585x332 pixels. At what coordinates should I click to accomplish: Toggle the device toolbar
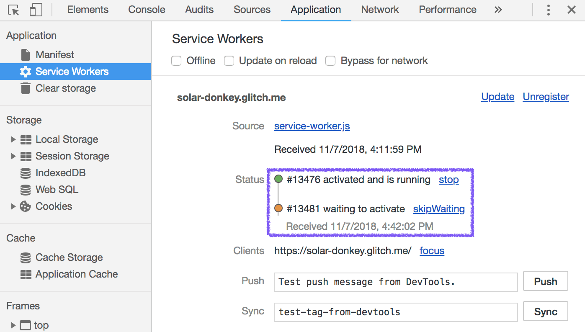(36, 9)
